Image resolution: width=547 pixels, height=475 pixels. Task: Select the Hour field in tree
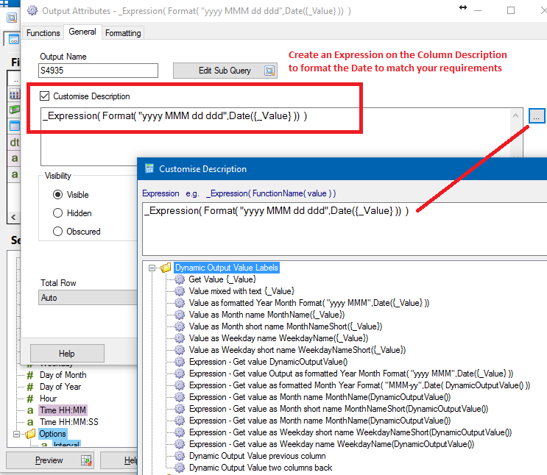coord(48,399)
